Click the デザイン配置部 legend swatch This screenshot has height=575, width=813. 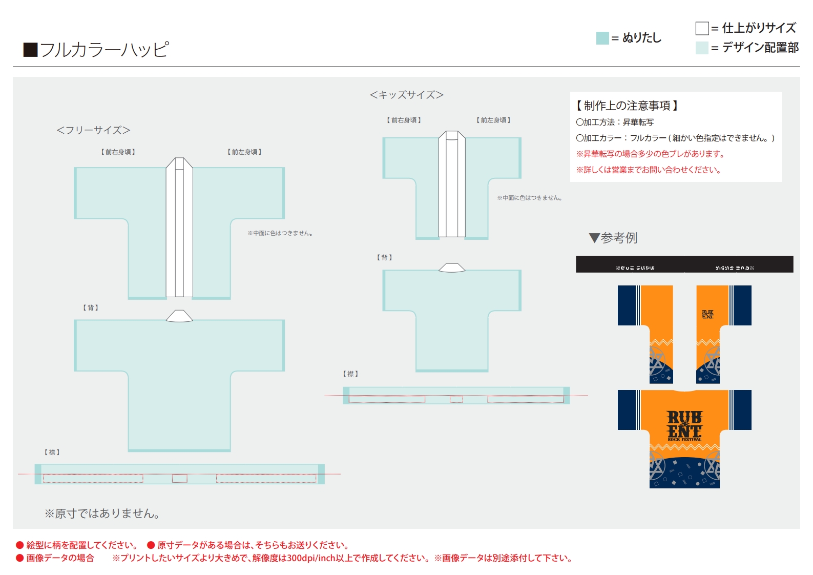point(702,48)
